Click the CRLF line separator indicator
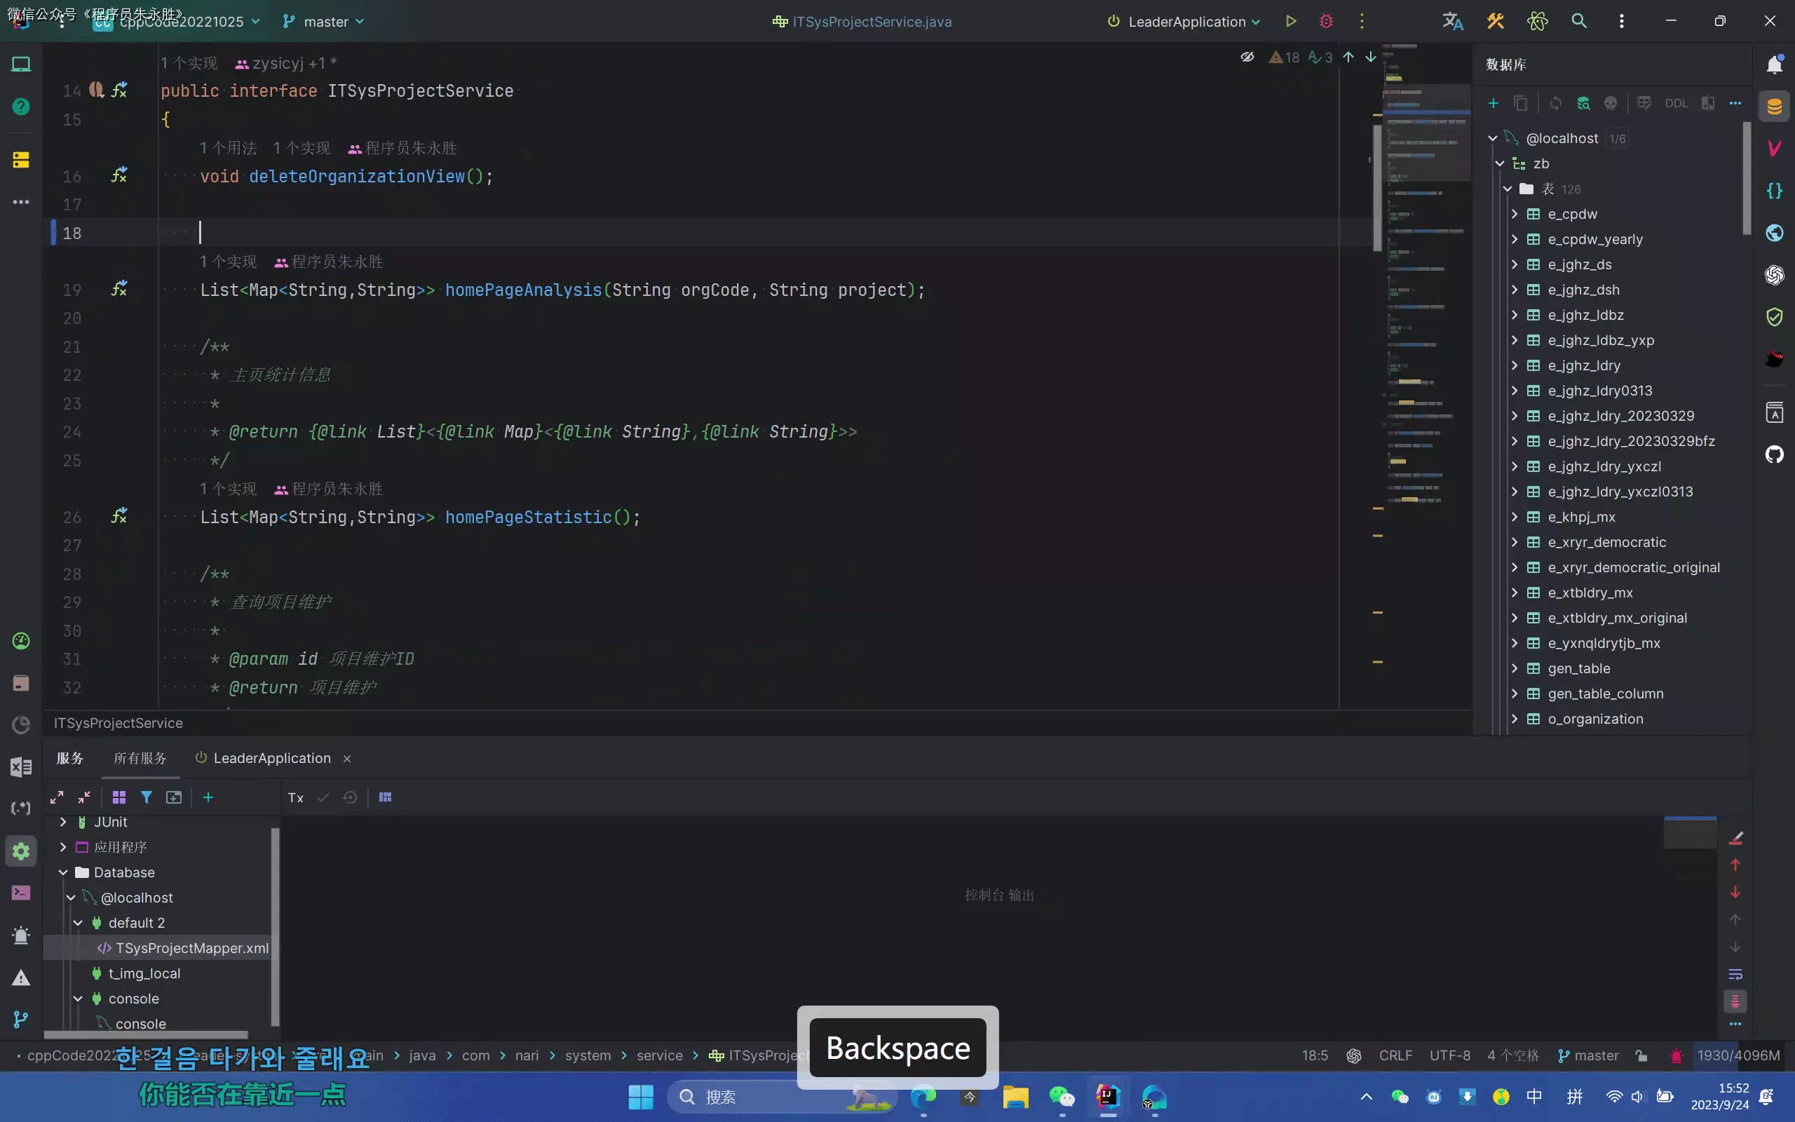This screenshot has height=1122, width=1795. coord(1395,1055)
